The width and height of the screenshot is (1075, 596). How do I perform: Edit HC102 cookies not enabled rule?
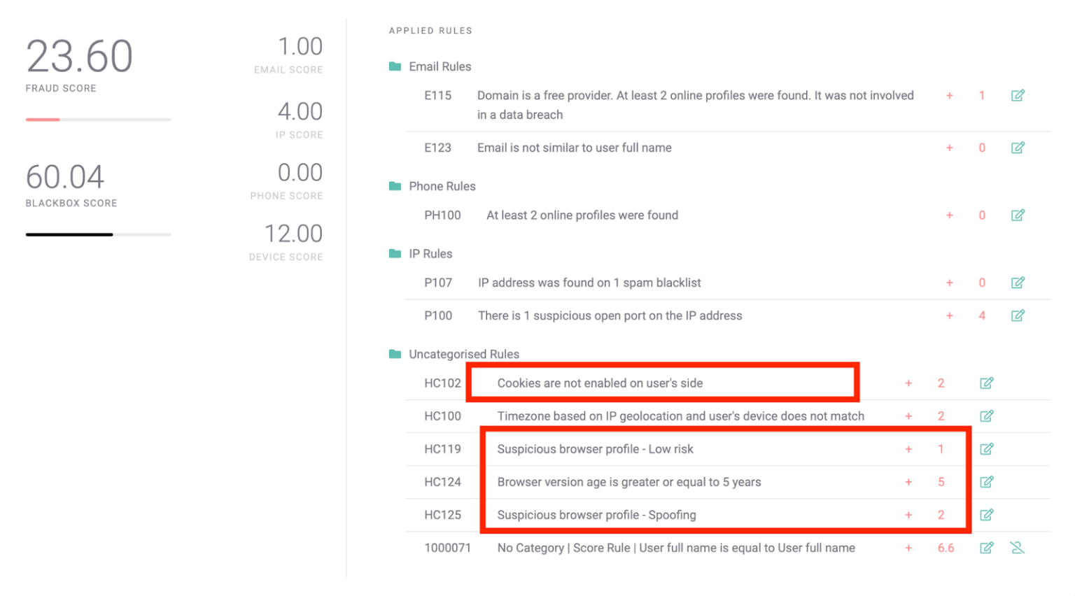click(986, 383)
